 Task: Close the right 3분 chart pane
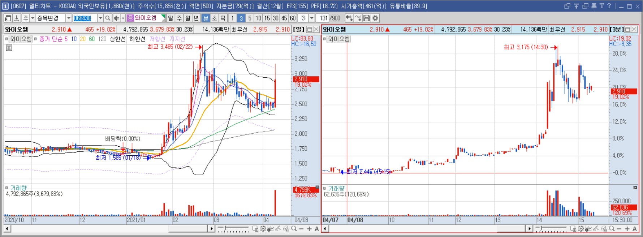click(634, 29)
